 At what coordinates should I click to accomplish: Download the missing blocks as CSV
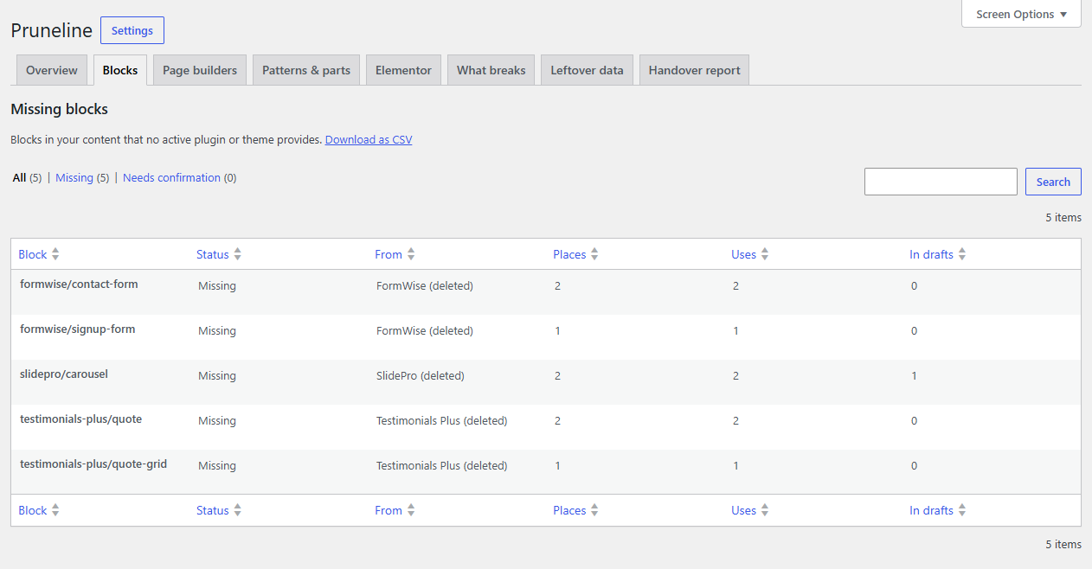click(x=369, y=139)
